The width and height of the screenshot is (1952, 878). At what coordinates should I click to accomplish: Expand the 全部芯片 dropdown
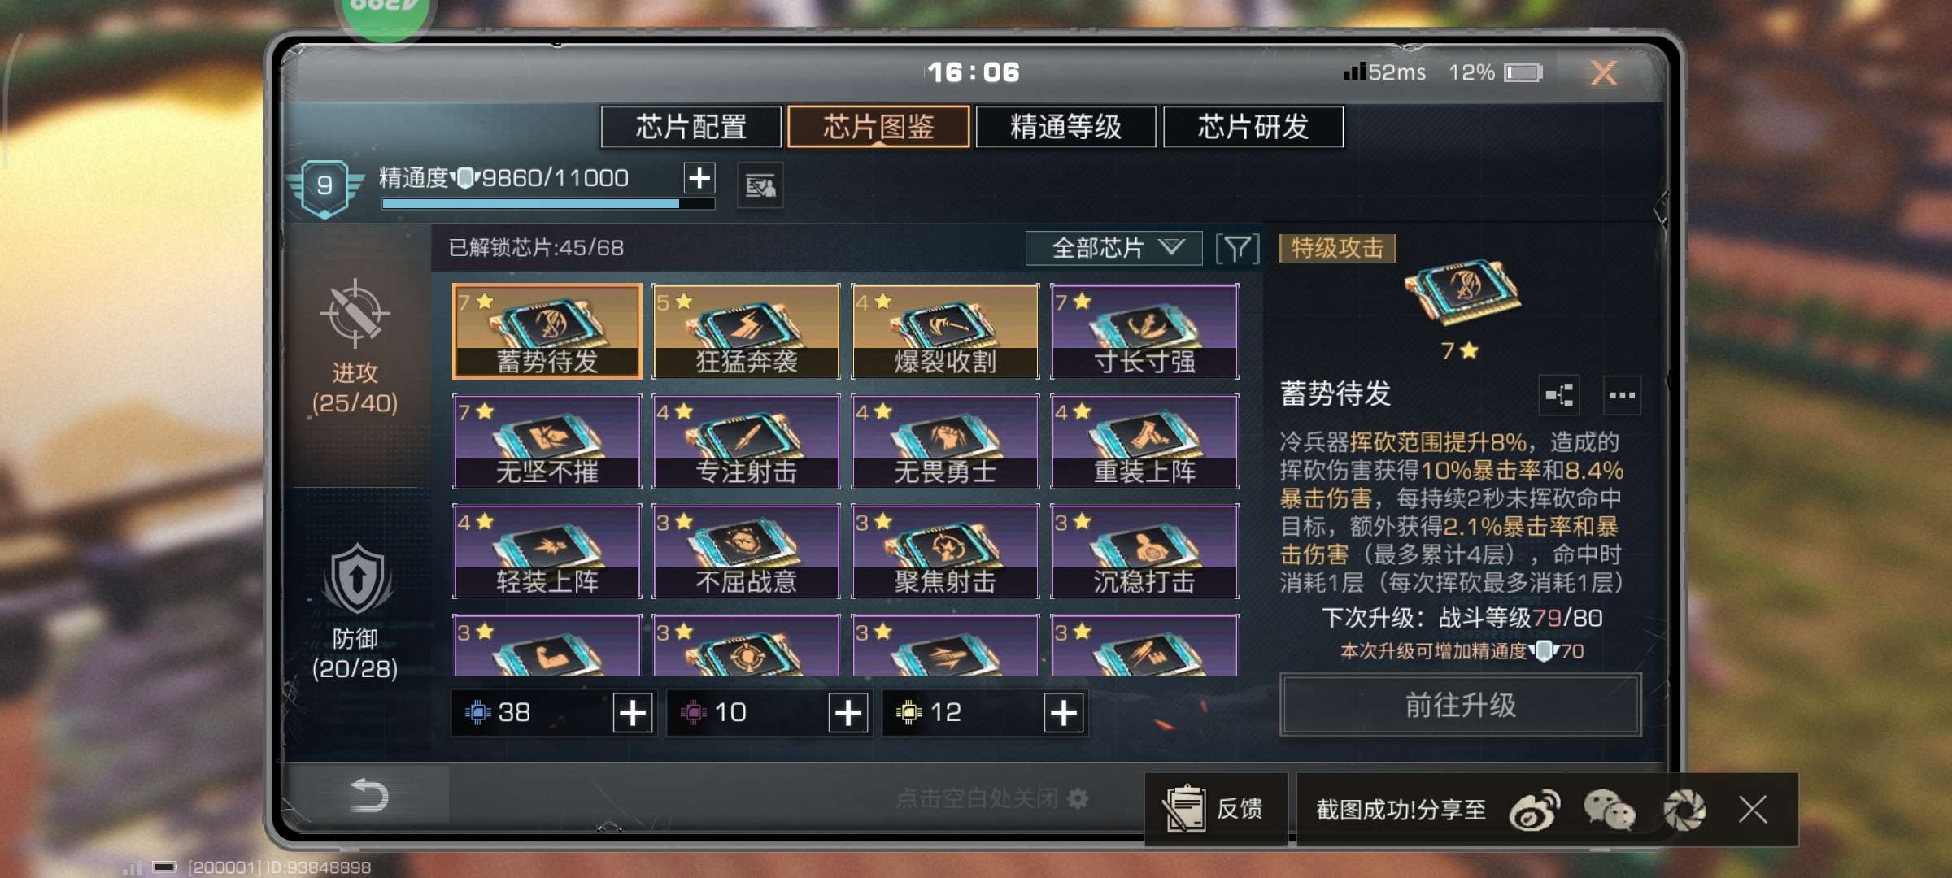[x=1113, y=248]
